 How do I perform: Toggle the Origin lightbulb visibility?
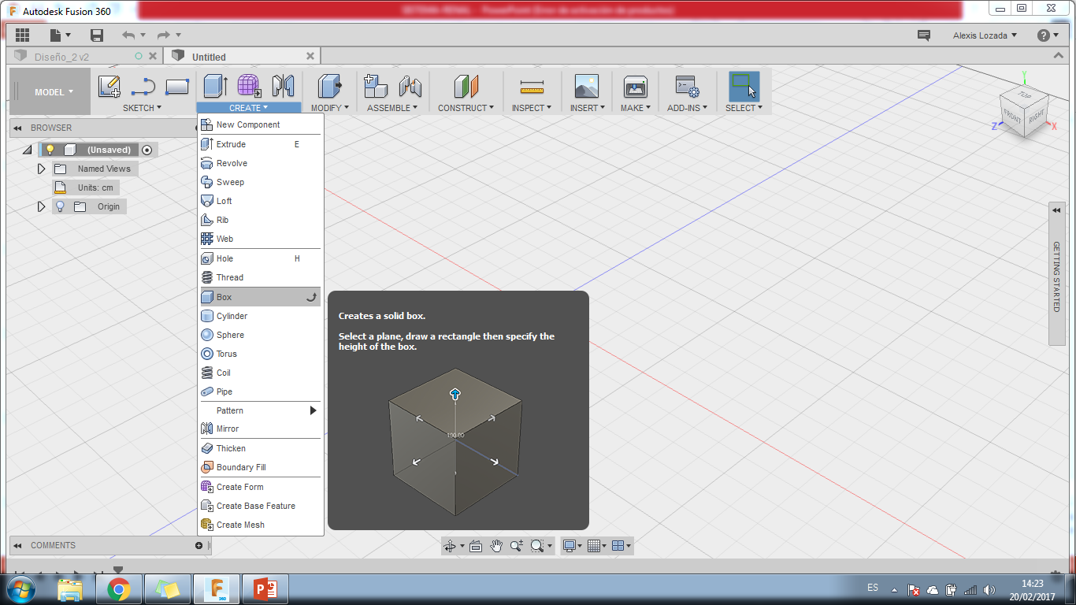tap(60, 206)
